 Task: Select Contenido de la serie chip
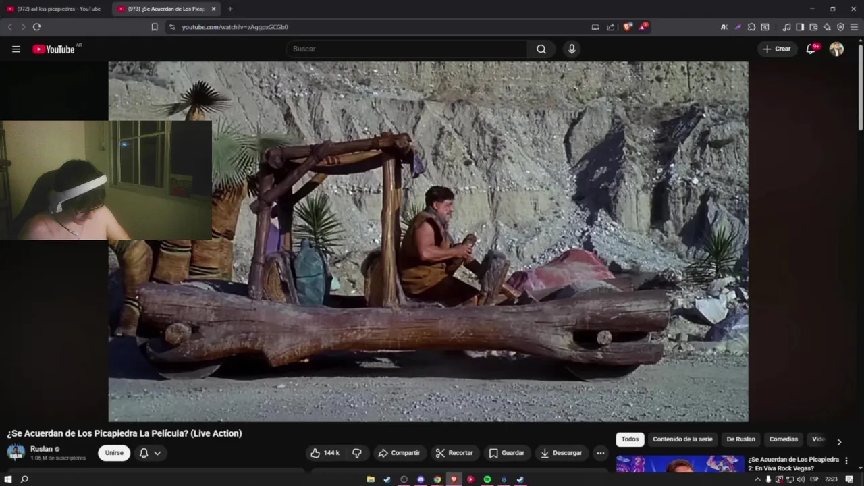[682, 439]
